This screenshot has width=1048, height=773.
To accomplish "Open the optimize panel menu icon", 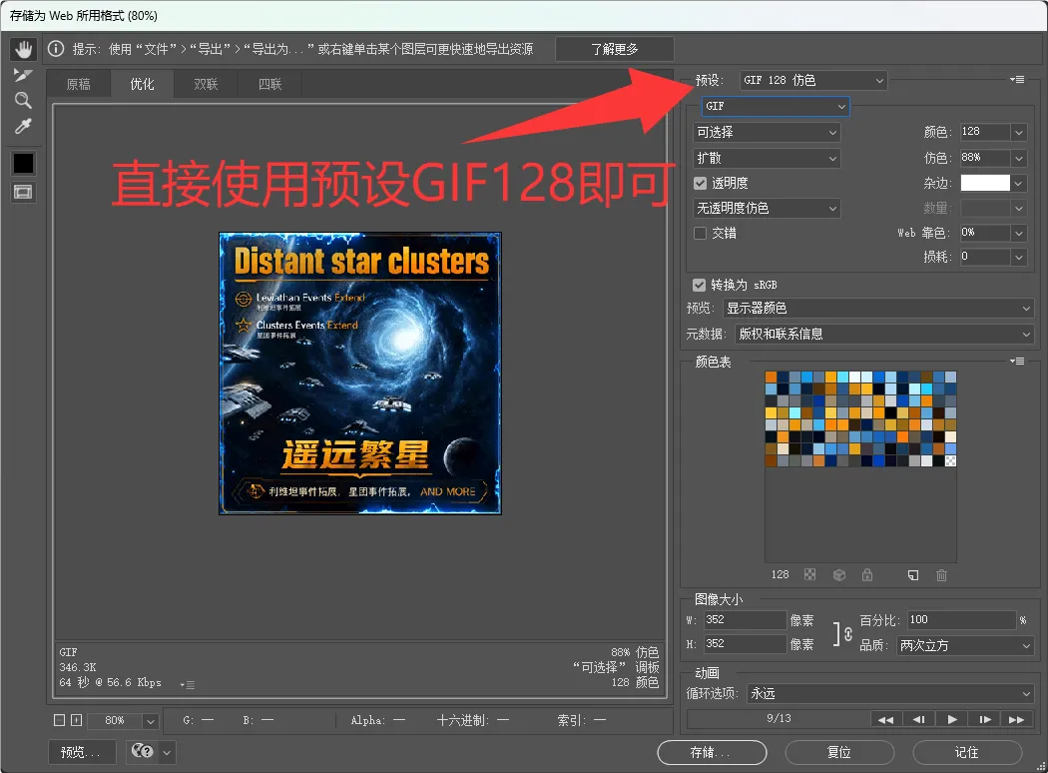I will click(1017, 80).
